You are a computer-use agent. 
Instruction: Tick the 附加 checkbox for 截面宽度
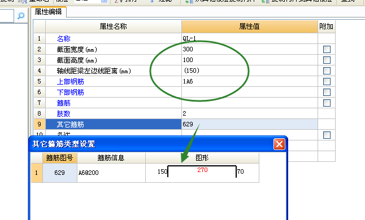click(x=327, y=49)
